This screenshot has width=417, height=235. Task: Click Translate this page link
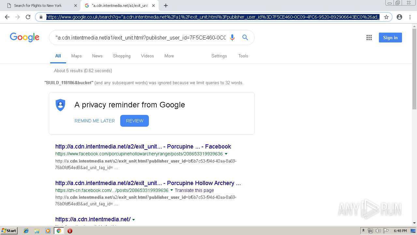pos(194,190)
